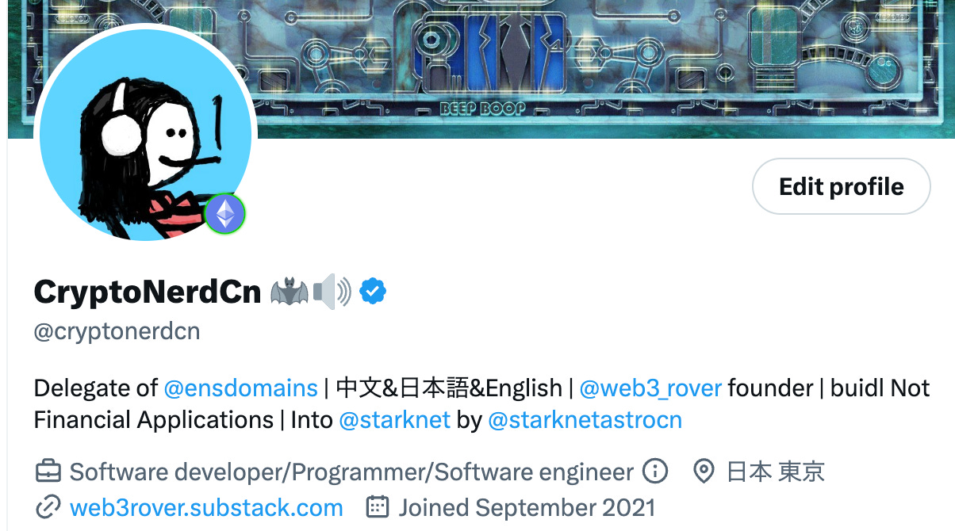Open web3rover.substack.com website link
Viewport: 955px width, 531px height.
(206, 507)
